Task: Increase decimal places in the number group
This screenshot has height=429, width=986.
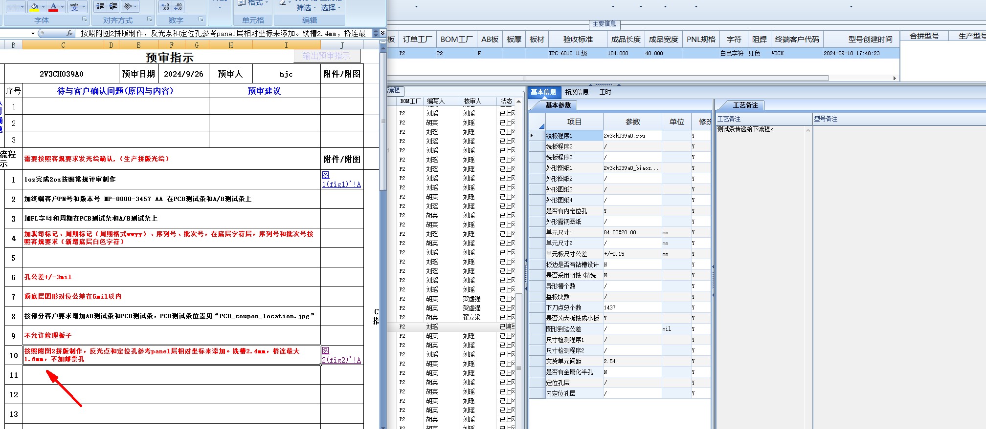Action: click(x=165, y=6)
